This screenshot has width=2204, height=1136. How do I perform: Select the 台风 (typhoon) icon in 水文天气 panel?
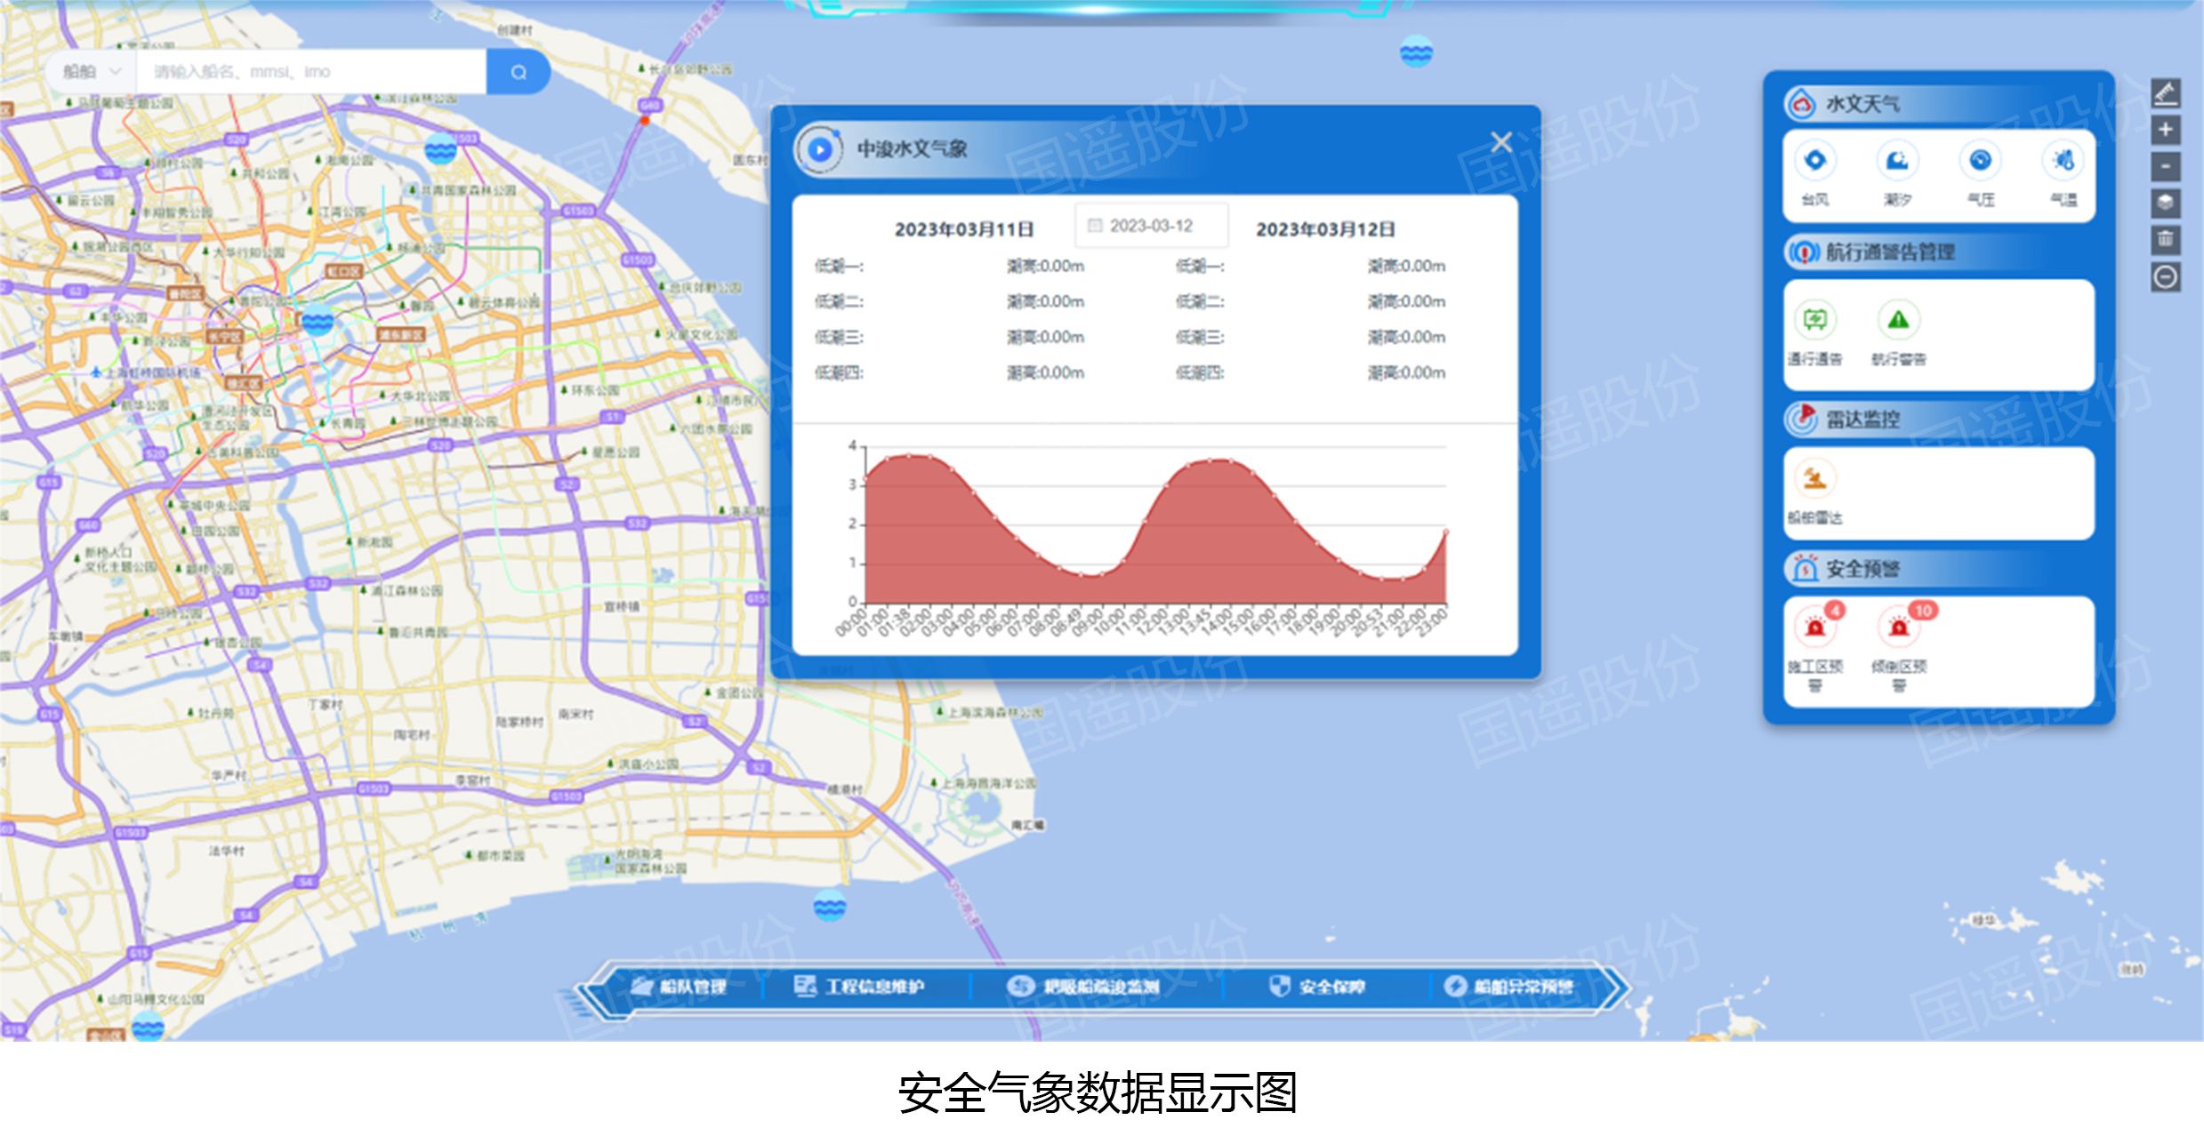[1814, 162]
